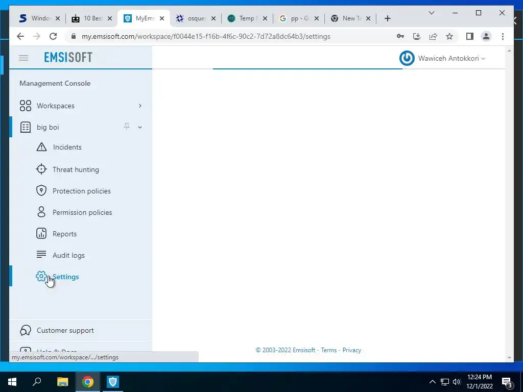Image resolution: width=523 pixels, height=392 pixels.
Task: Show hidden system tray icons
Action: pos(432,382)
